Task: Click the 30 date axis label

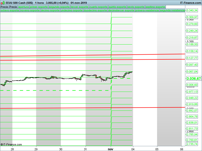Action: (x=61, y=149)
